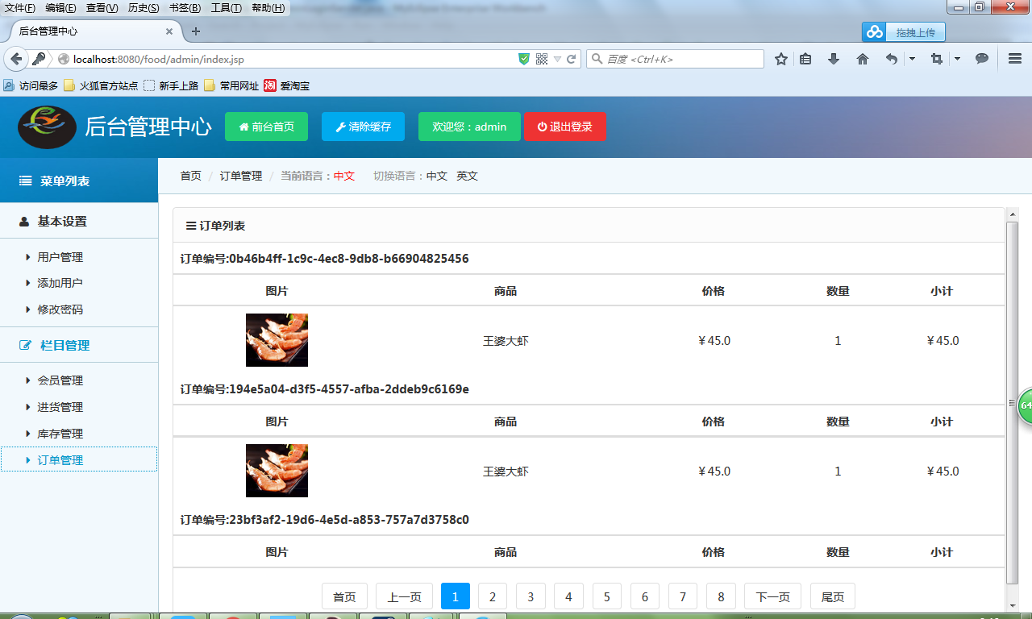Open the 文件(F) menu
Viewport: 1032px width, 619px height.
coord(20,8)
